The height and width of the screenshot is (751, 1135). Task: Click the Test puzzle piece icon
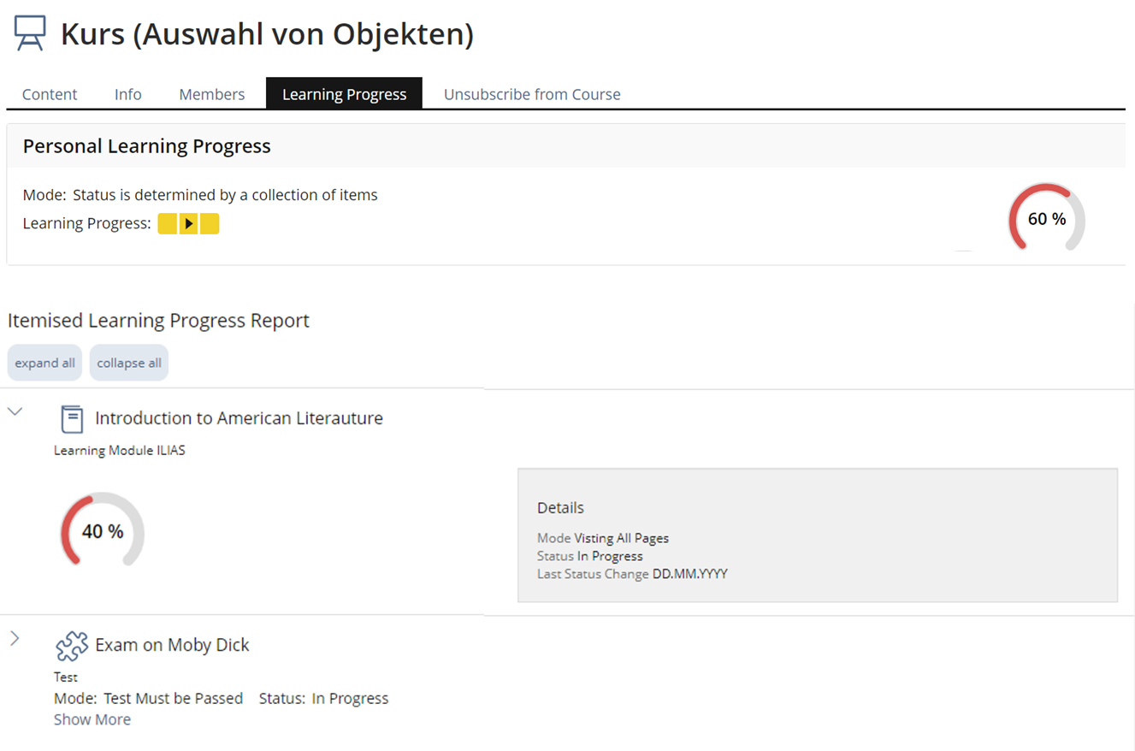pos(72,646)
